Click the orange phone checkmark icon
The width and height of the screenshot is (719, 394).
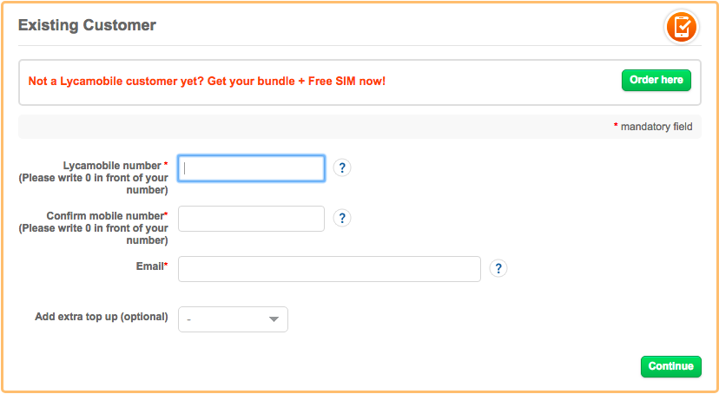coord(682,28)
